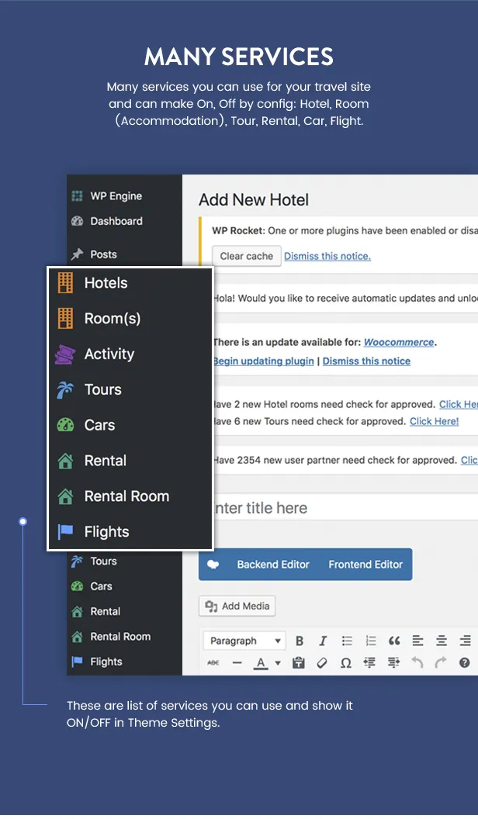The height and width of the screenshot is (819, 478).
Task: Select the Tours palm tree icon
Action: pyautogui.click(x=66, y=389)
